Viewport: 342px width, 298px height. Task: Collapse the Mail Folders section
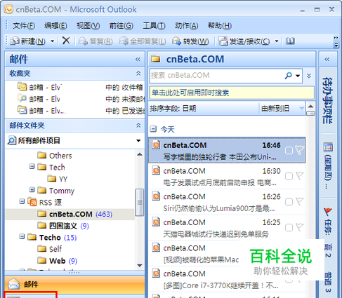(138, 126)
